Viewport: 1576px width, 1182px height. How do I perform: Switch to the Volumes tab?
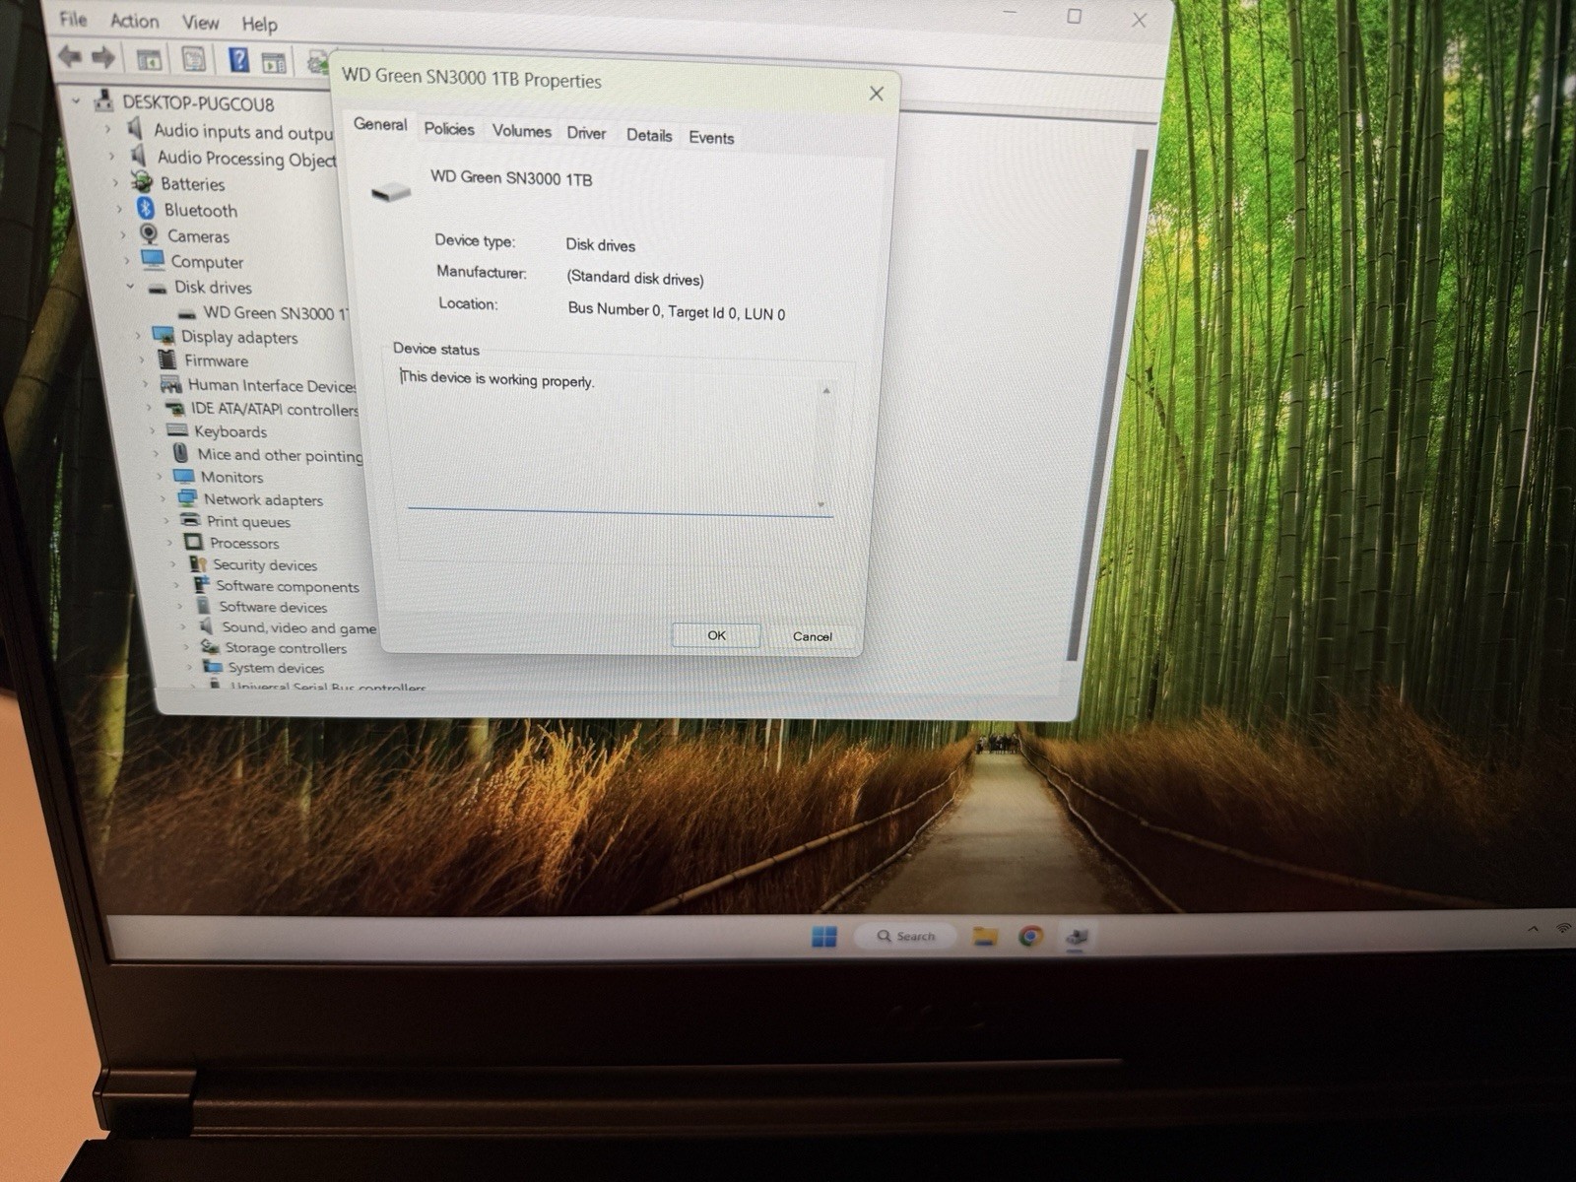pyautogui.click(x=521, y=131)
